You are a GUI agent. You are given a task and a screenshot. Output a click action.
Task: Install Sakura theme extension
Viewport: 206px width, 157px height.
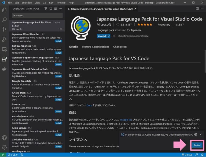pos(58,111)
